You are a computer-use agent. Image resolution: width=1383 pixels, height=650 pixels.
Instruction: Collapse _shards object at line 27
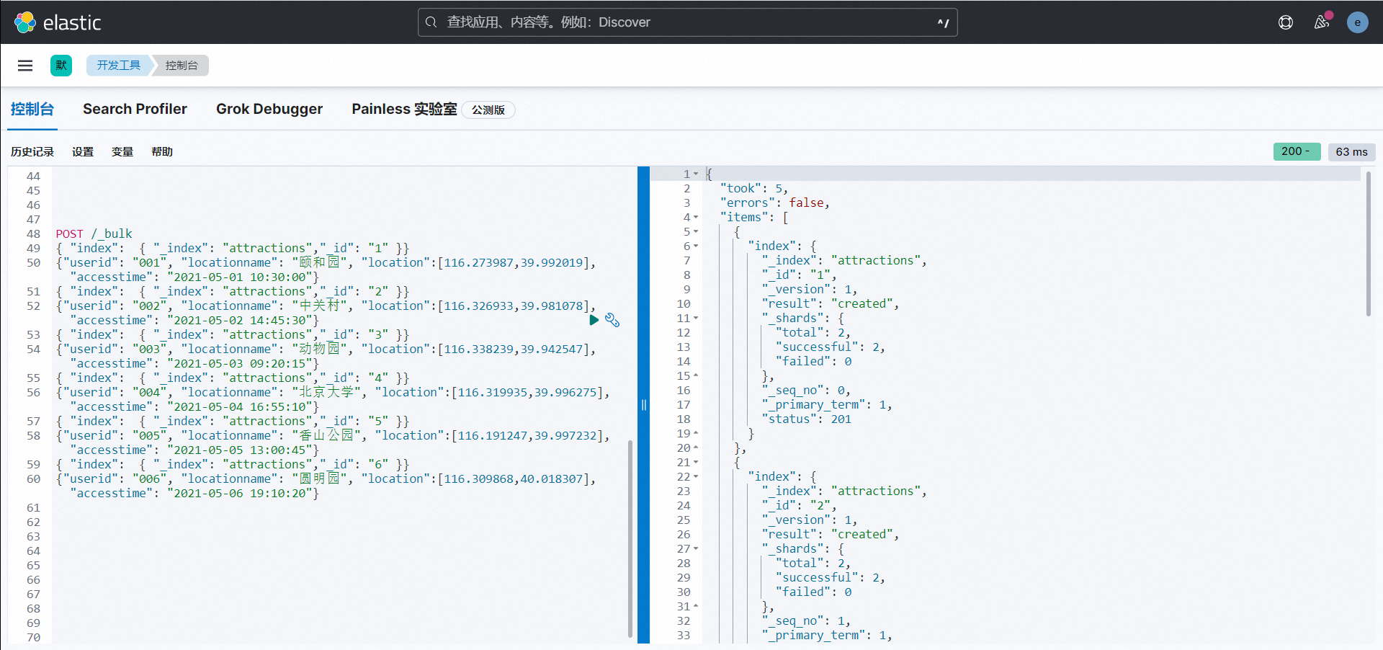click(x=696, y=549)
